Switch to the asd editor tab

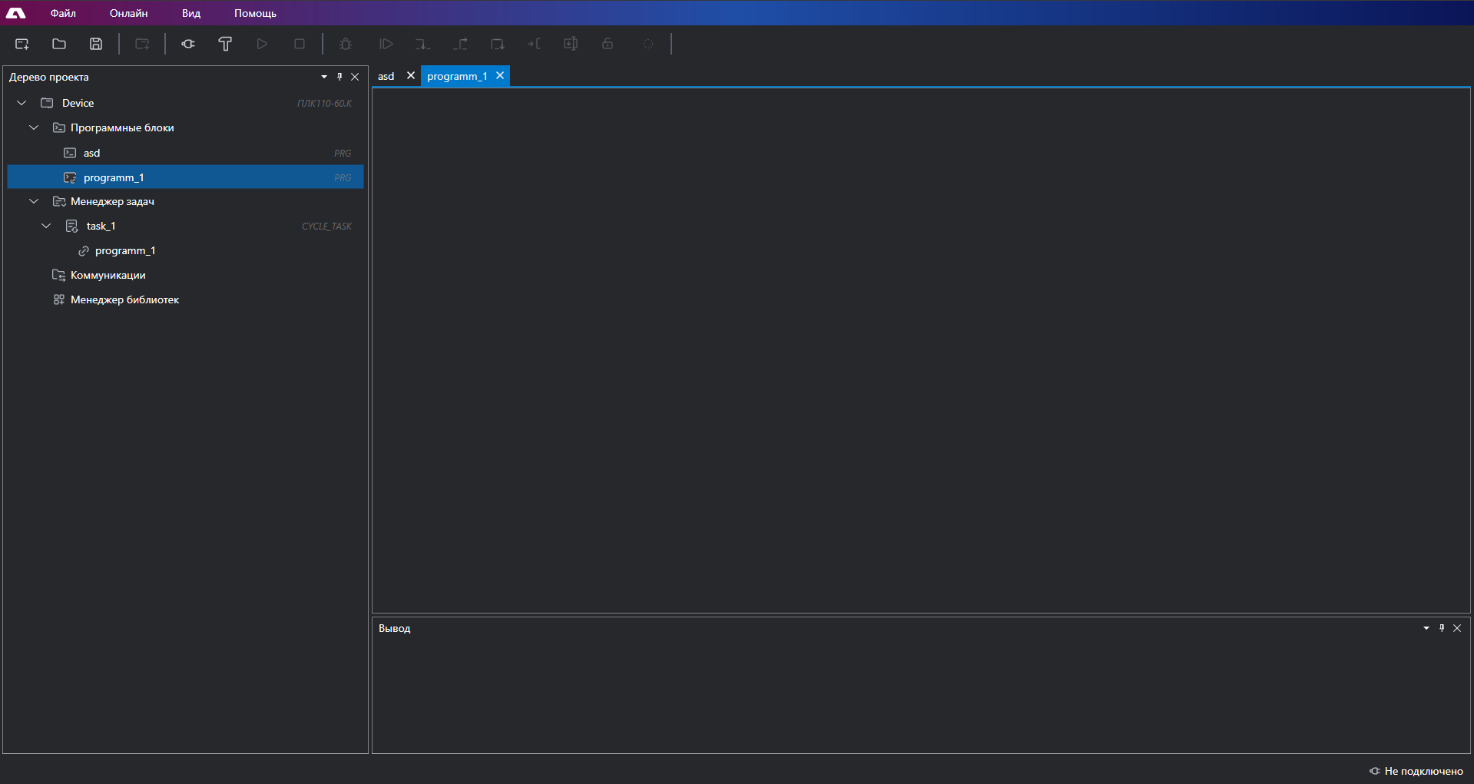[x=386, y=76]
